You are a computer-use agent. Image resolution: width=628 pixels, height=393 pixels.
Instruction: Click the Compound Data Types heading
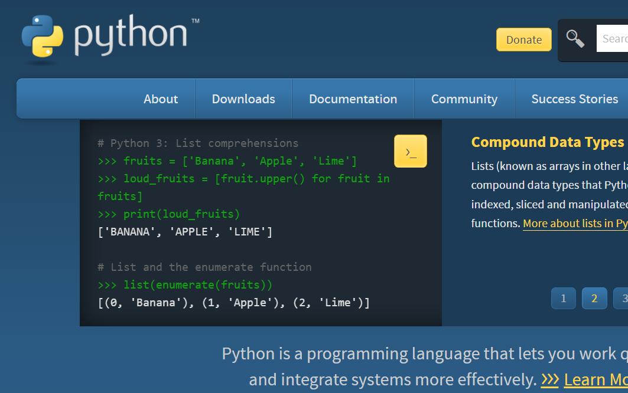[x=547, y=142]
